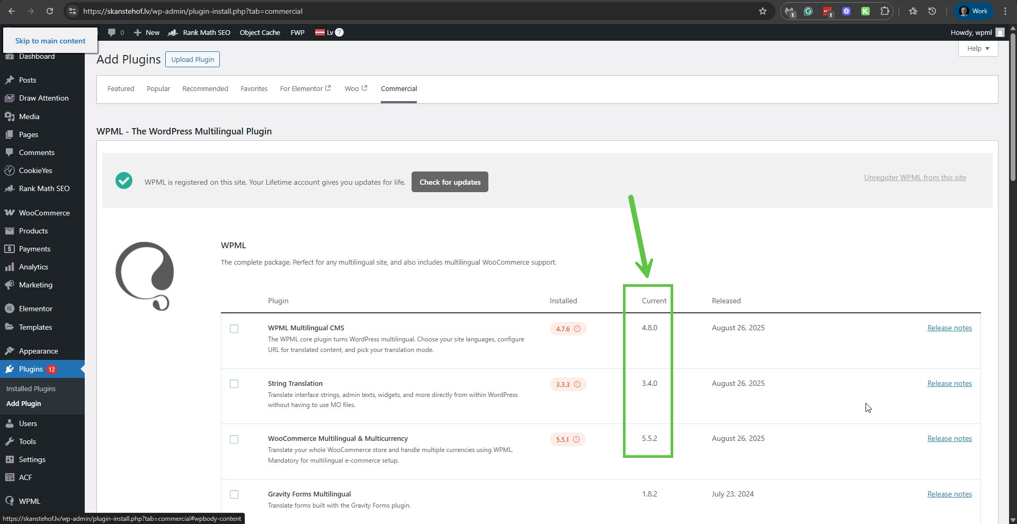Open the Work profile button
The width and height of the screenshot is (1017, 524).
point(974,11)
